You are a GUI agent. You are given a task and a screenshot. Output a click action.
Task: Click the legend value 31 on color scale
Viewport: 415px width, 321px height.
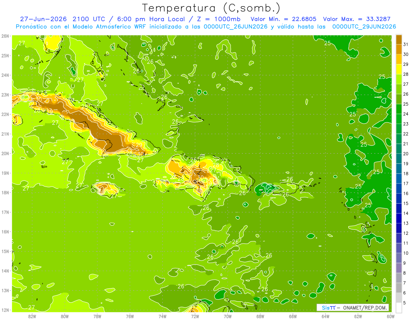click(x=406, y=44)
